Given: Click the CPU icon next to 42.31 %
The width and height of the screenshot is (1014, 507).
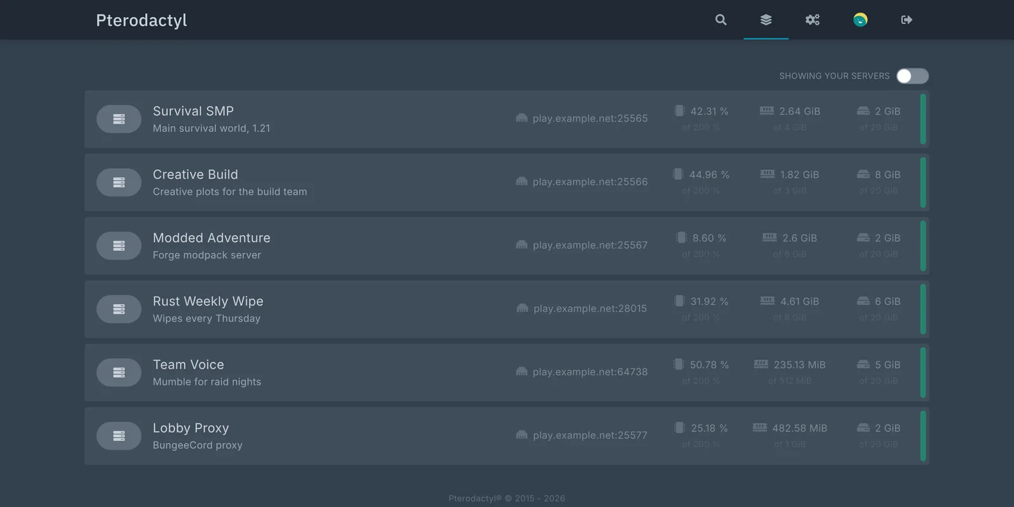Looking at the screenshot, I should [x=679, y=111].
